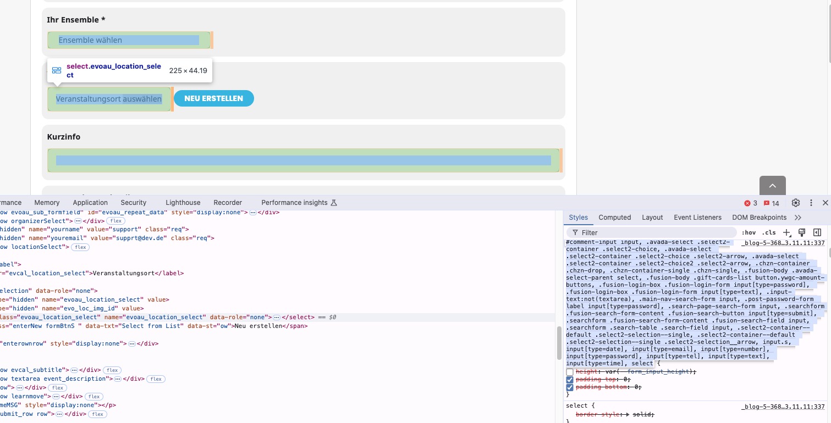Screen dimensions: 831x423
Task: Switch to the Application tab
Action: (x=90, y=203)
